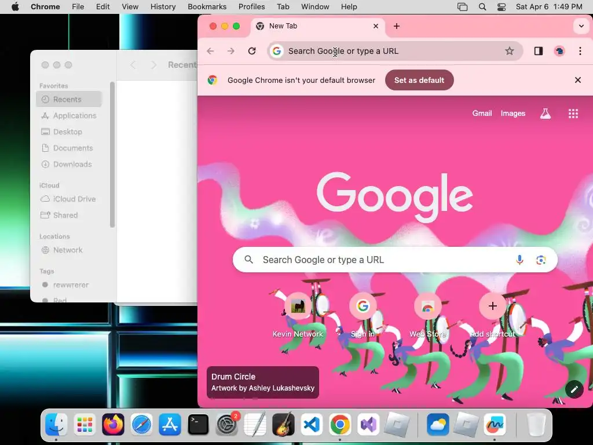
Task: Open the Window menu
Action: pos(315,7)
